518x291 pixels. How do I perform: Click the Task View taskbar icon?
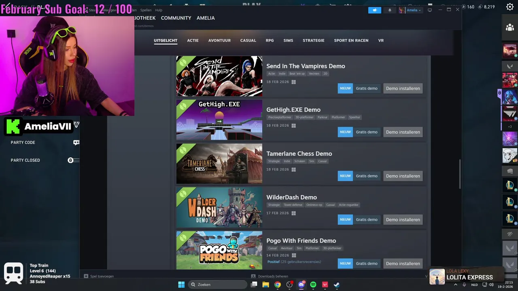click(254, 285)
